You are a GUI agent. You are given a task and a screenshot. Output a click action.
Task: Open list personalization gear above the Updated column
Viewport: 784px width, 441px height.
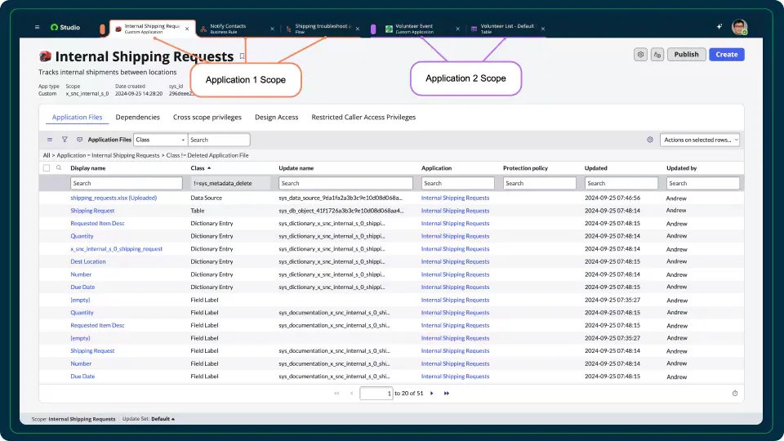point(650,140)
